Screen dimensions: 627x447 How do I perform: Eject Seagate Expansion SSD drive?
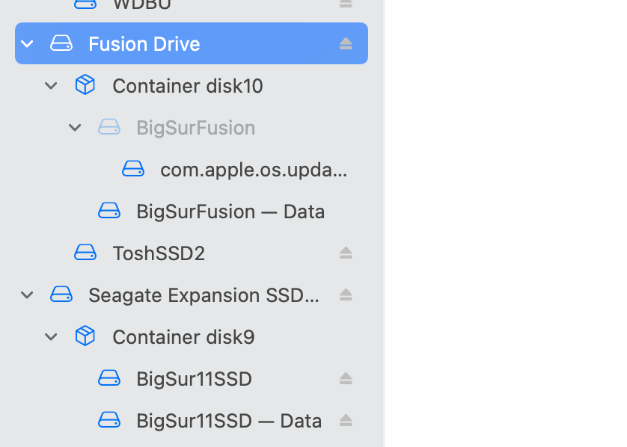coord(346,295)
